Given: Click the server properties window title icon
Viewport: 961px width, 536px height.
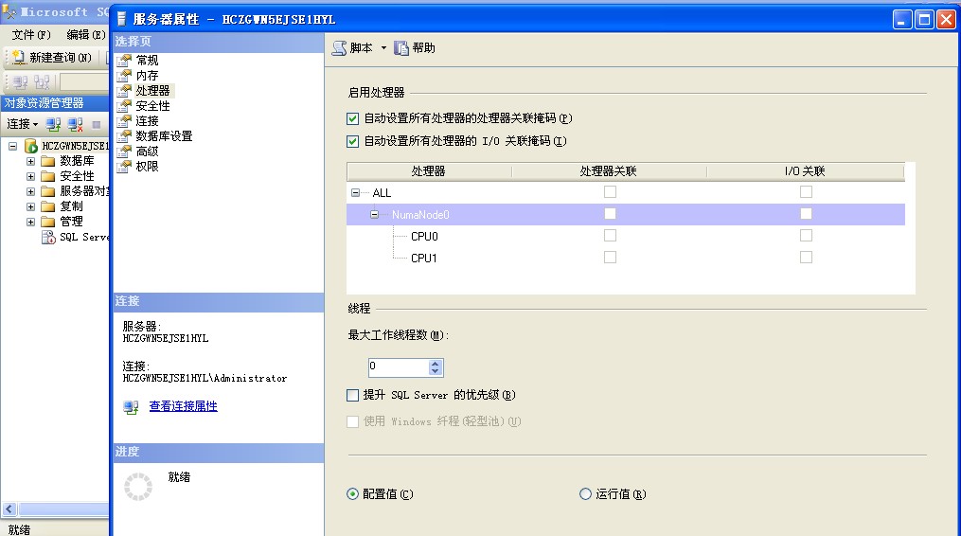Looking at the screenshot, I should [x=121, y=19].
